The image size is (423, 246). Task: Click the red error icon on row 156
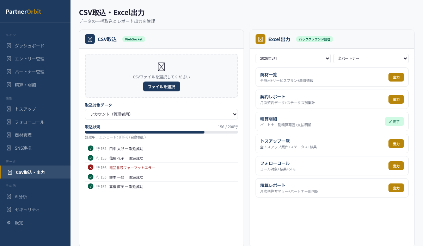[91, 167]
